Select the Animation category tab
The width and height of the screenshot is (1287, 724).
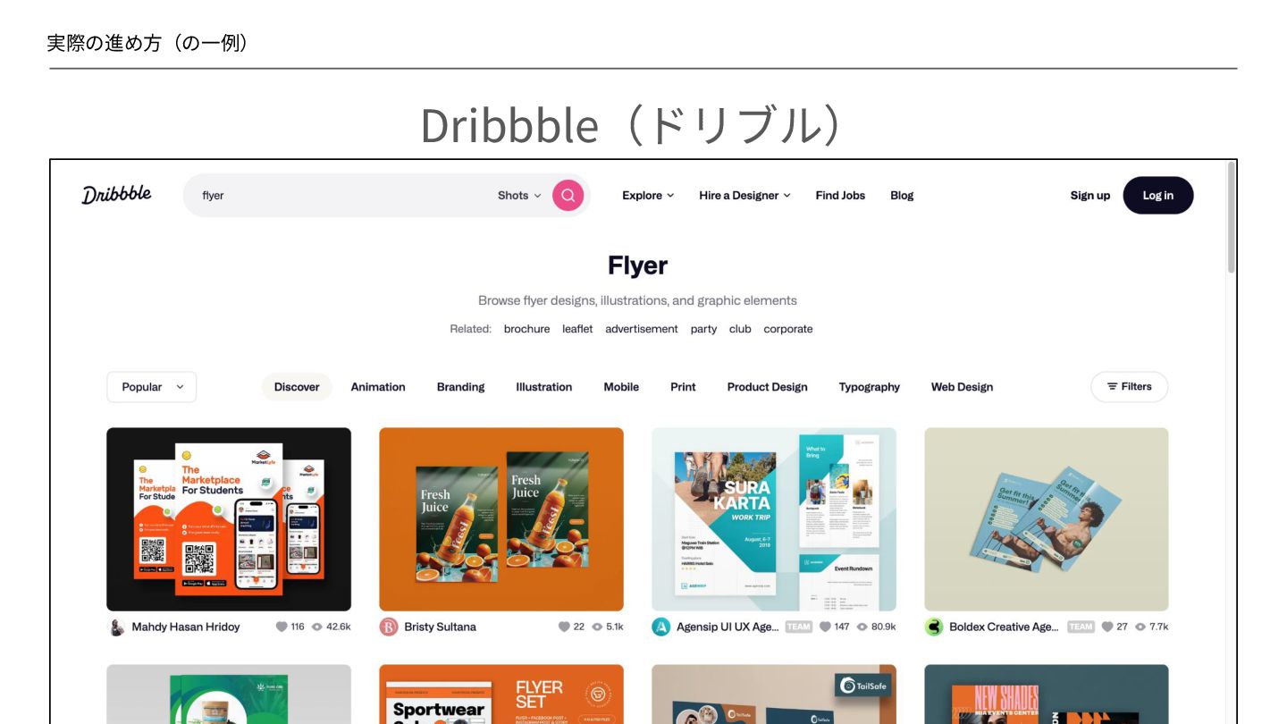pos(378,387)
